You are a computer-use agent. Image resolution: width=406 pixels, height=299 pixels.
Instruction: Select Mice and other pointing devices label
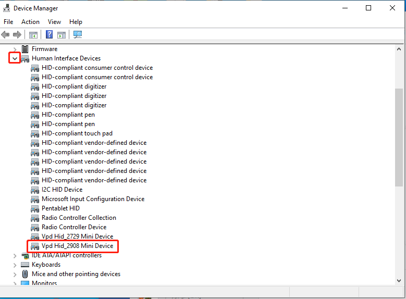[76, 274]
